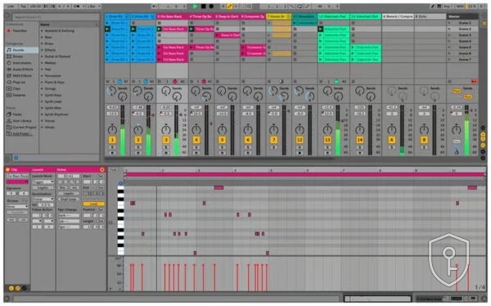Click the Add Folder link
This screenshot has height=306, width=491.
tap(21, 133)
